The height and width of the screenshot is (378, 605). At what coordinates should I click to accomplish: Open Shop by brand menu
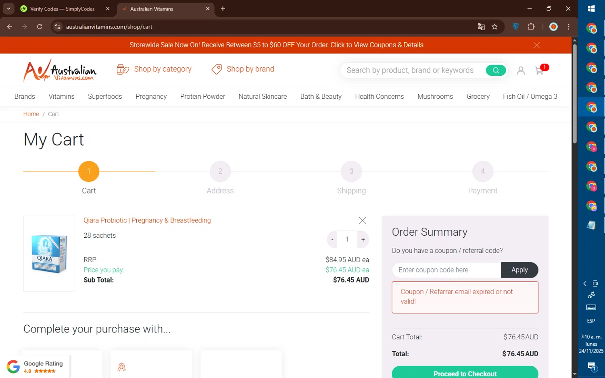[243, 69]
